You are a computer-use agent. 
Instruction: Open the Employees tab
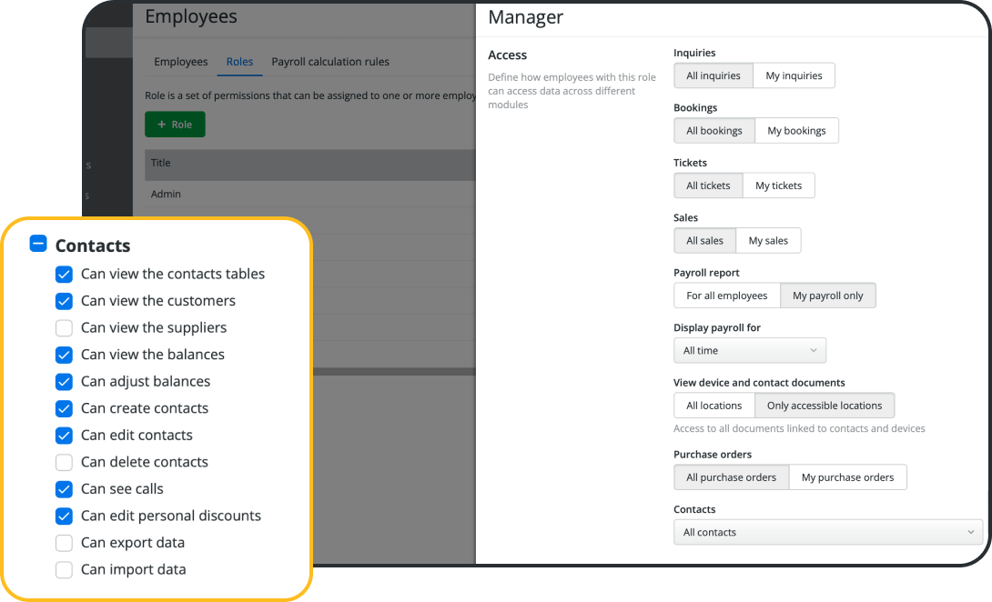point(181,61)
